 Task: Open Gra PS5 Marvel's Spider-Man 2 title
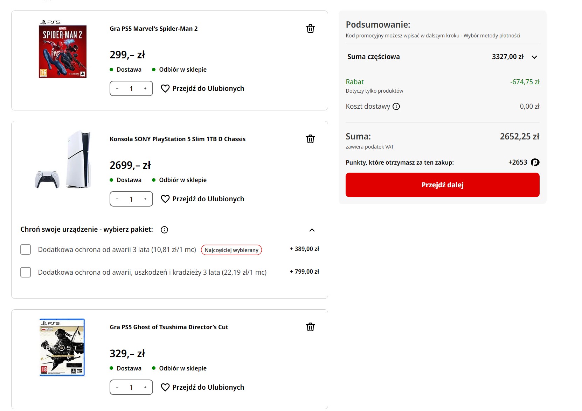point(154,29)
